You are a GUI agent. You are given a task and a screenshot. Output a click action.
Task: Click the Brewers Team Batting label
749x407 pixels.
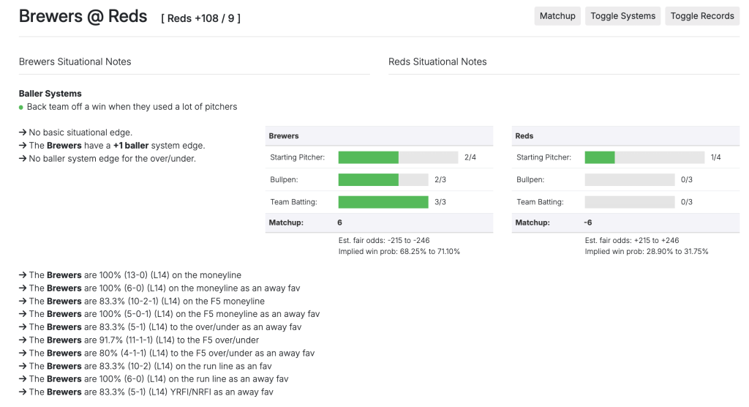coord(293,202)
